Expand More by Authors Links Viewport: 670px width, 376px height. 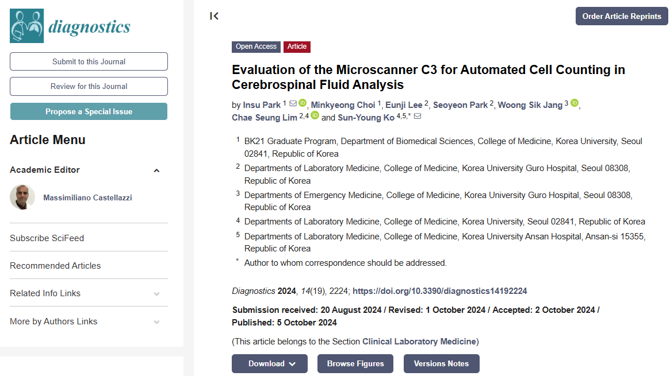click(156, 322)
